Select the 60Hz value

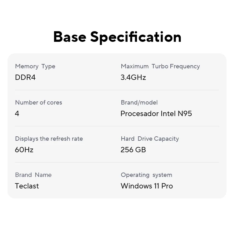24,150
